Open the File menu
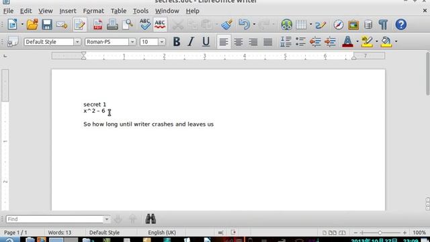Viewport: 430px width, 242px height. click(x=8, y=11)
